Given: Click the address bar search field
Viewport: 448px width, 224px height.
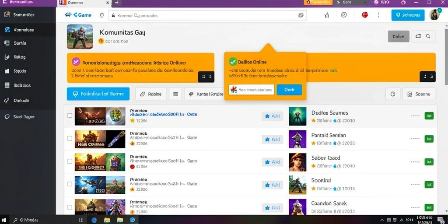Looking at the screenshot, I should point(207,15).
